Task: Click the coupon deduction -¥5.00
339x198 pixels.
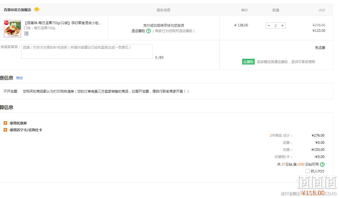Action: pos(319,157)
